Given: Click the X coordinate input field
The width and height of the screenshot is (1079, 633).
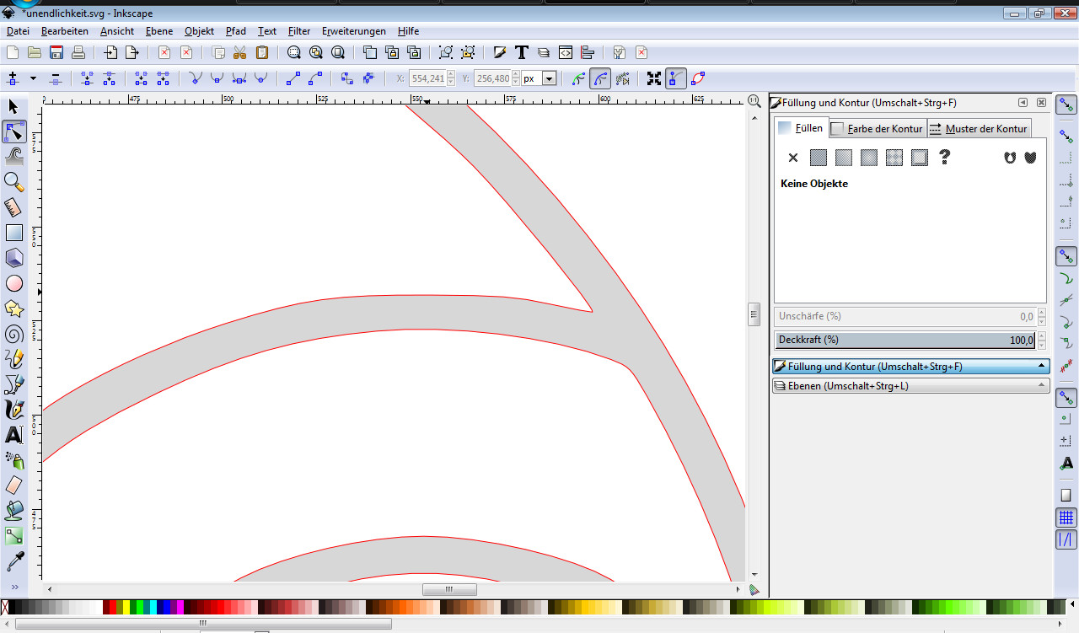Looking at the screenshot, I should tap(427, 78).
